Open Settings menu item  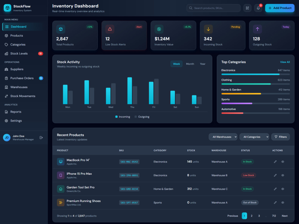point(24,121)
